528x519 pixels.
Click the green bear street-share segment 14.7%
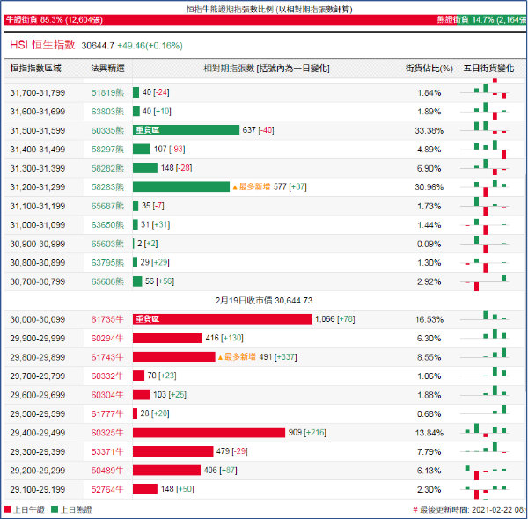[491, 20]
